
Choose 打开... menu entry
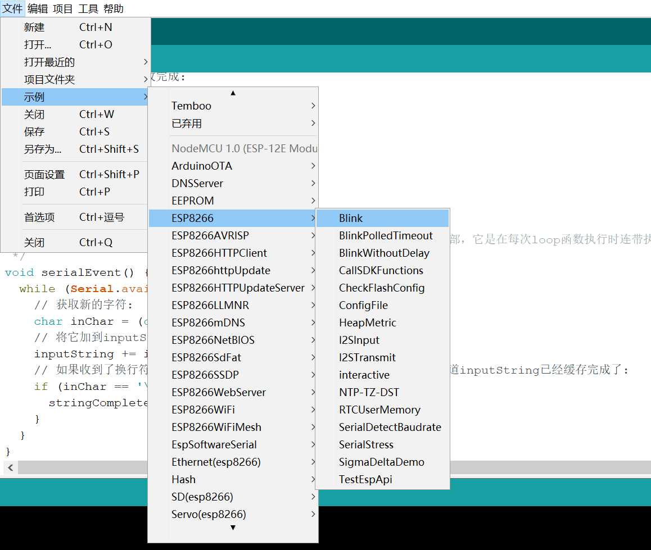(x=75, y=45)
